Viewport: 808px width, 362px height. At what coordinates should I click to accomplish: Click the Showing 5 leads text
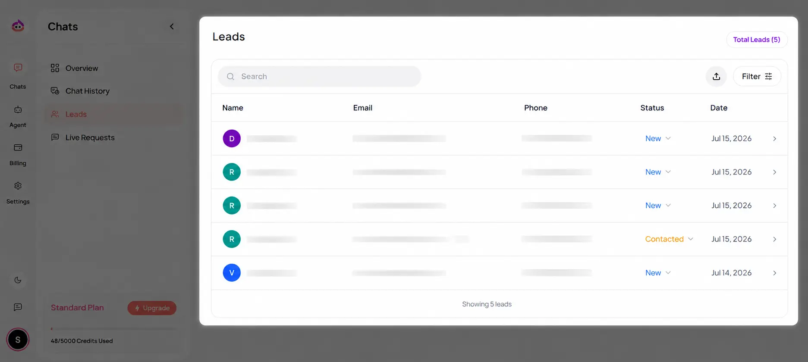pos(487,304)
